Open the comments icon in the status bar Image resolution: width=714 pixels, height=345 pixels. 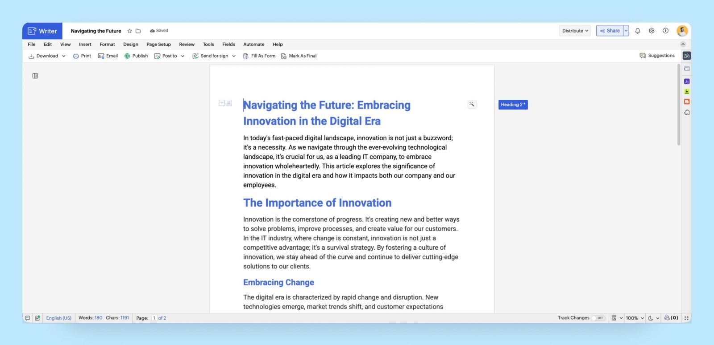[27, 318]
